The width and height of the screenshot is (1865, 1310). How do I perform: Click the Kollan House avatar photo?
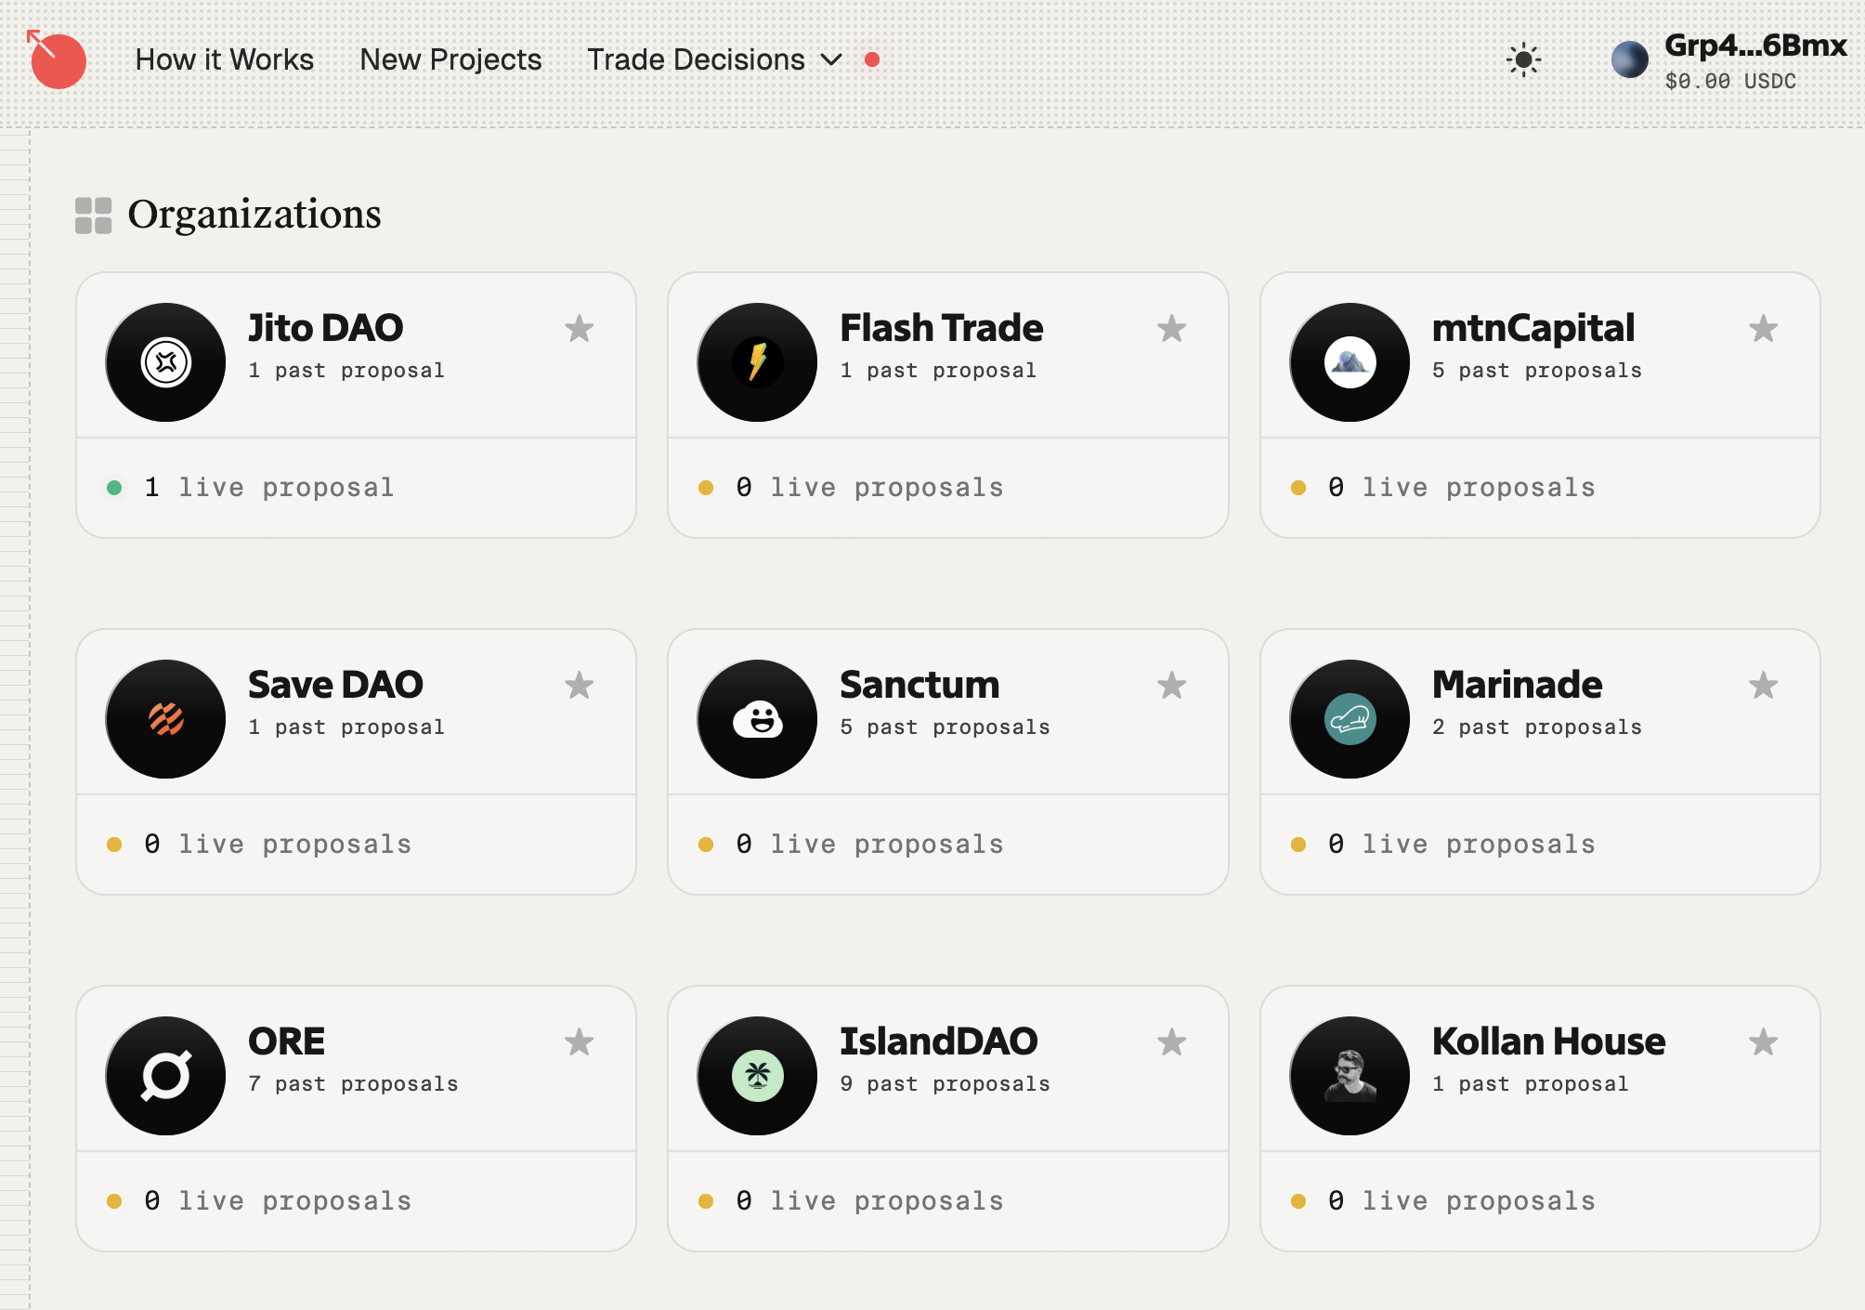(x=1348, y=1075)
